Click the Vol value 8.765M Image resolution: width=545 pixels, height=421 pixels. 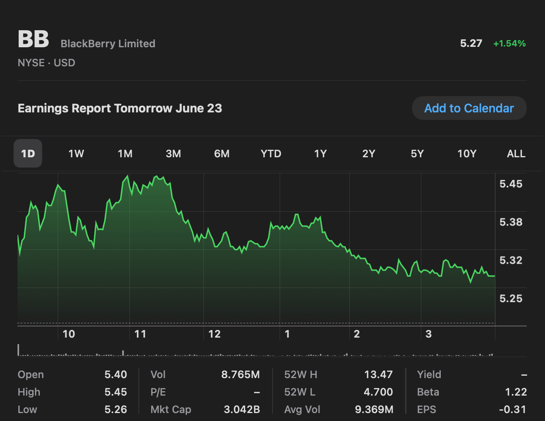tap(241, 375)
